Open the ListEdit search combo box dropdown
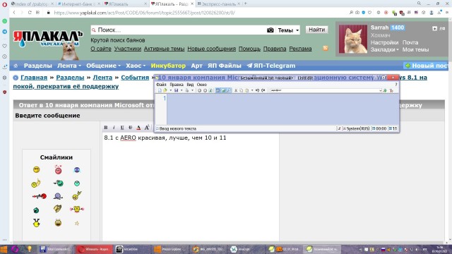Image resolution: width=452 pixels, height=254 pixels. [x=380, y=90]
